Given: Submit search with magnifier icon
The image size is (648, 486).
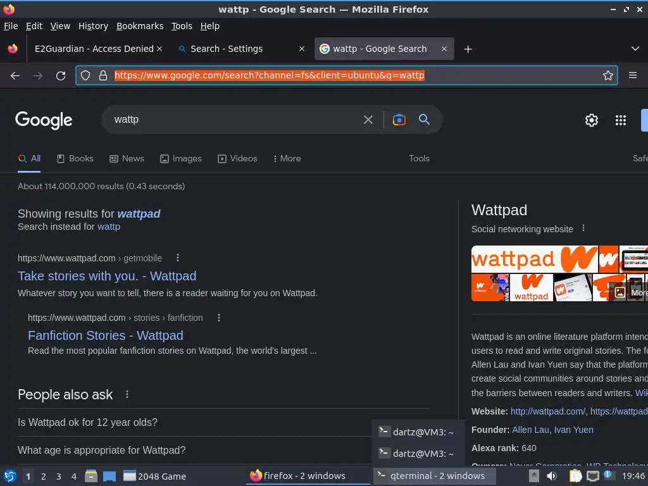Looking at the screenshot, I should click(x=424, y=120).
